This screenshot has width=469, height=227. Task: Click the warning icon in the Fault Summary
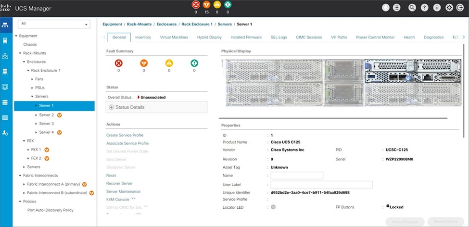pyautogui.click(x=194, y=63)
